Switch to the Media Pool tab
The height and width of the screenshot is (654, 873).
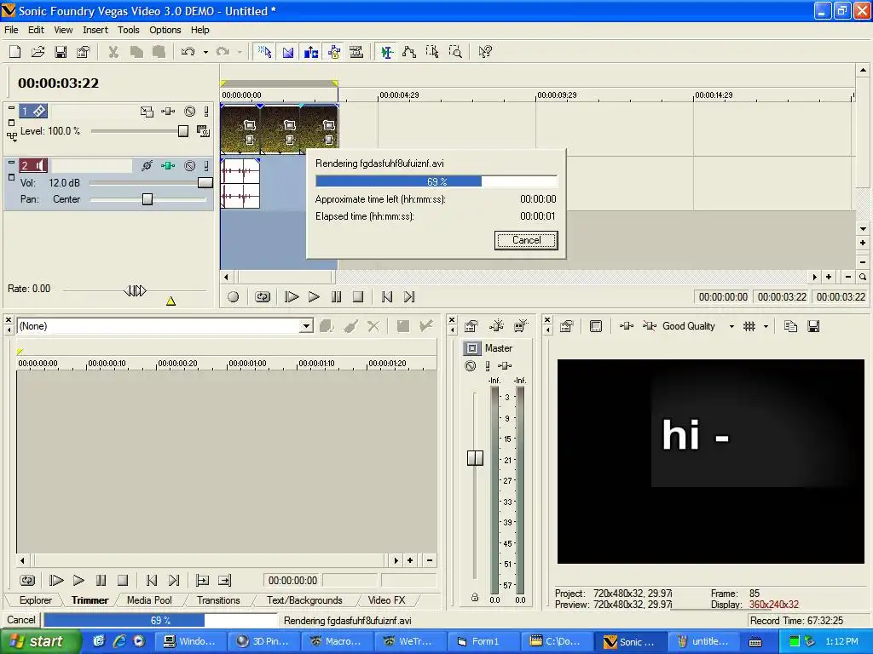(149, 600)
